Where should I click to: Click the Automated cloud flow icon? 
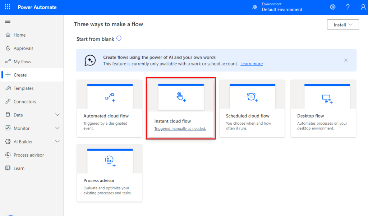click(110, 98)
